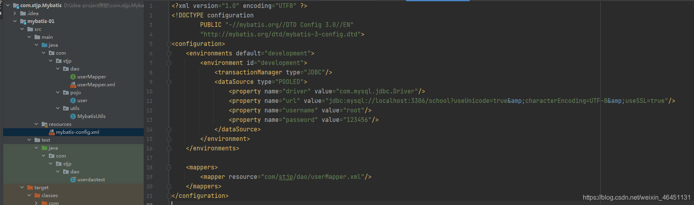The image size is (694, 205).
Task: Select the userMapper interface icon
Action: coord(73,77)
